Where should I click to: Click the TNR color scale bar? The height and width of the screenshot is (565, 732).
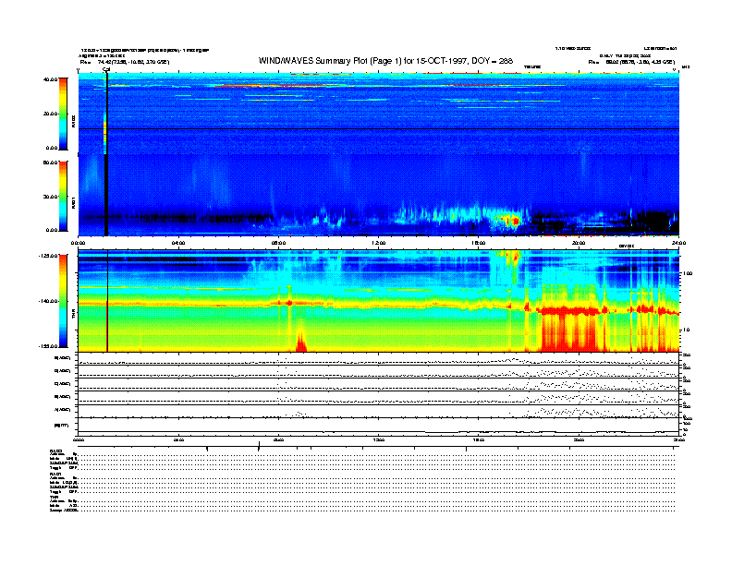(63, 301)
